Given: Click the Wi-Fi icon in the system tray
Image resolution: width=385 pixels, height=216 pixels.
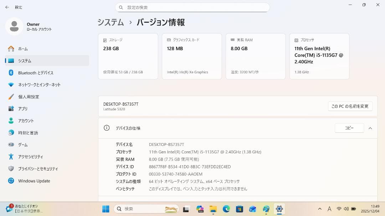Looking at the screenshot, I should [x=339, y=209].
